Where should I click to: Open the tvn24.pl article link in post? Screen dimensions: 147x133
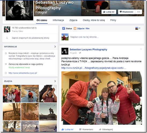pos(94,68)
